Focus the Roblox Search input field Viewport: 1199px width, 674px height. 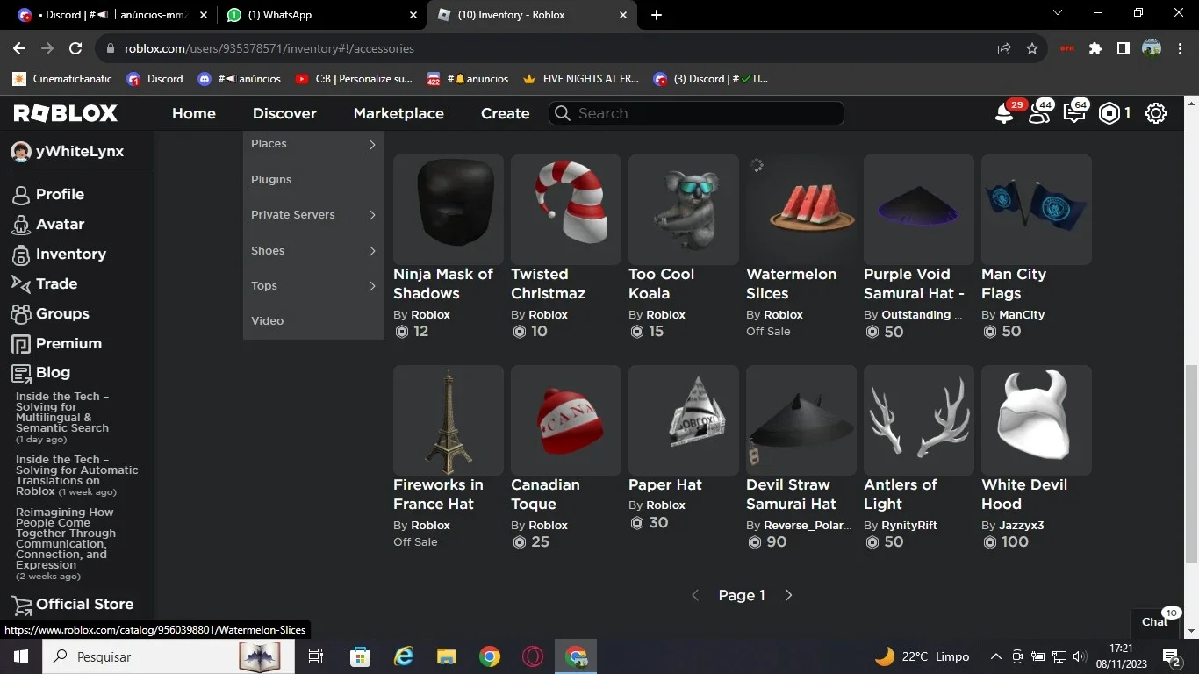[696, 113]
